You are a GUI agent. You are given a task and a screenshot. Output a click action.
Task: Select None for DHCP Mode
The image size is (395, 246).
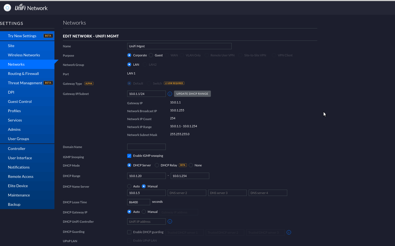[191, 165]
